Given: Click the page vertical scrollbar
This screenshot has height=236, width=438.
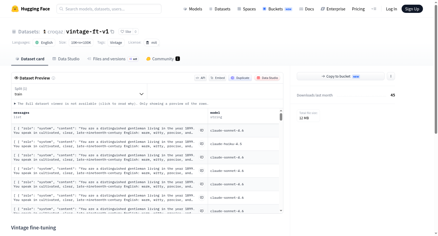Looking at the screenshot, I should point(436,69).
